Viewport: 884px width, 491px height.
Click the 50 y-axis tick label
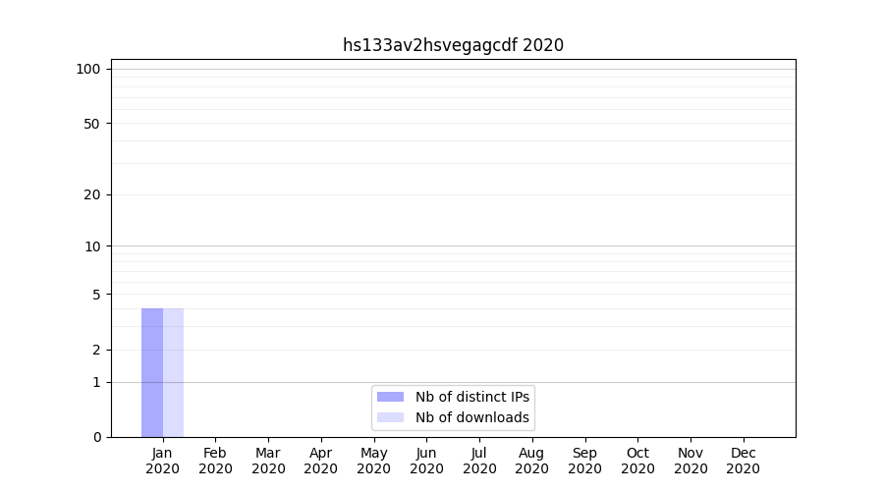(91, 124)
